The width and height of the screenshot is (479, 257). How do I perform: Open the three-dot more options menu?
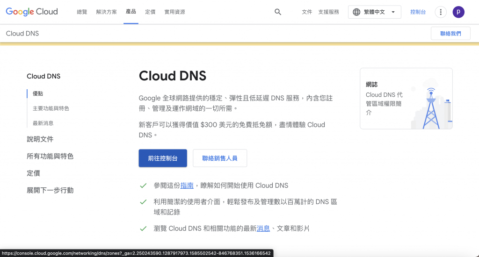441,12
